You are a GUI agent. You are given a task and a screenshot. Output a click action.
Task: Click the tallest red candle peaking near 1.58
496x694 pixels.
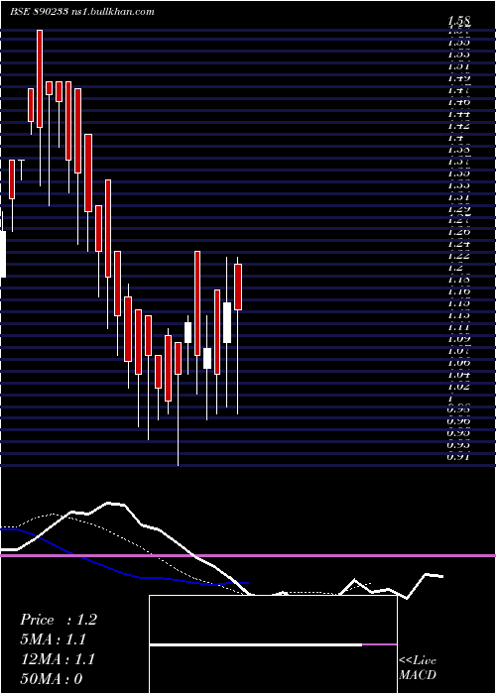click(x=40, y=78)
